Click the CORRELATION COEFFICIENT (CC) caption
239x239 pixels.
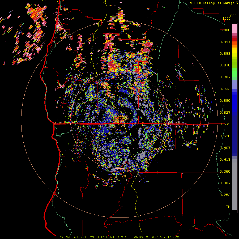[x=93, y=237]
